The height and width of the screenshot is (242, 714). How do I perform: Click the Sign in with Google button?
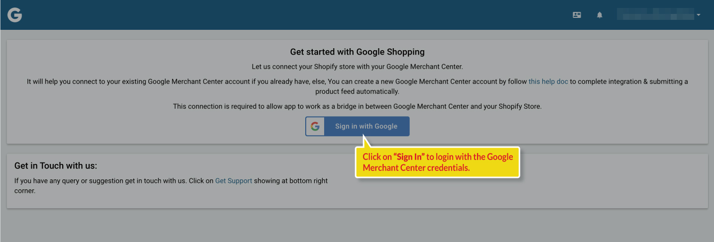coord(357,126)
